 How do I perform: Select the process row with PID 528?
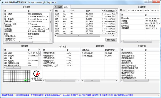pyautogui.click(x=85, y=26)
